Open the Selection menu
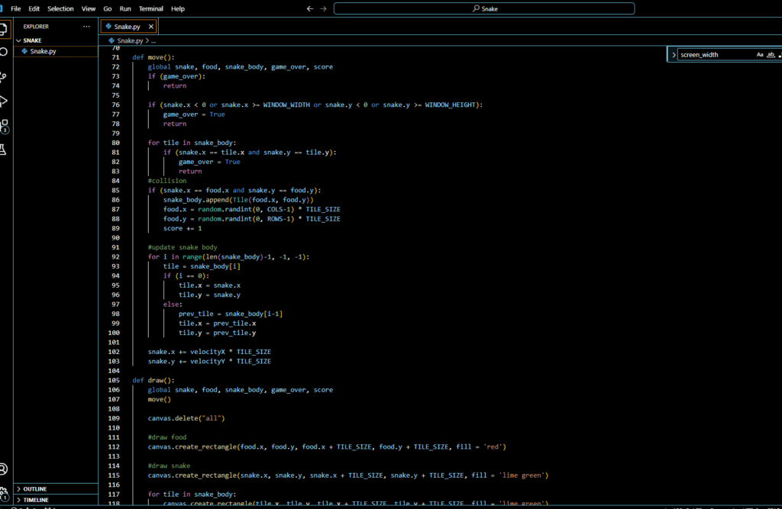 (x=60, y=8)
